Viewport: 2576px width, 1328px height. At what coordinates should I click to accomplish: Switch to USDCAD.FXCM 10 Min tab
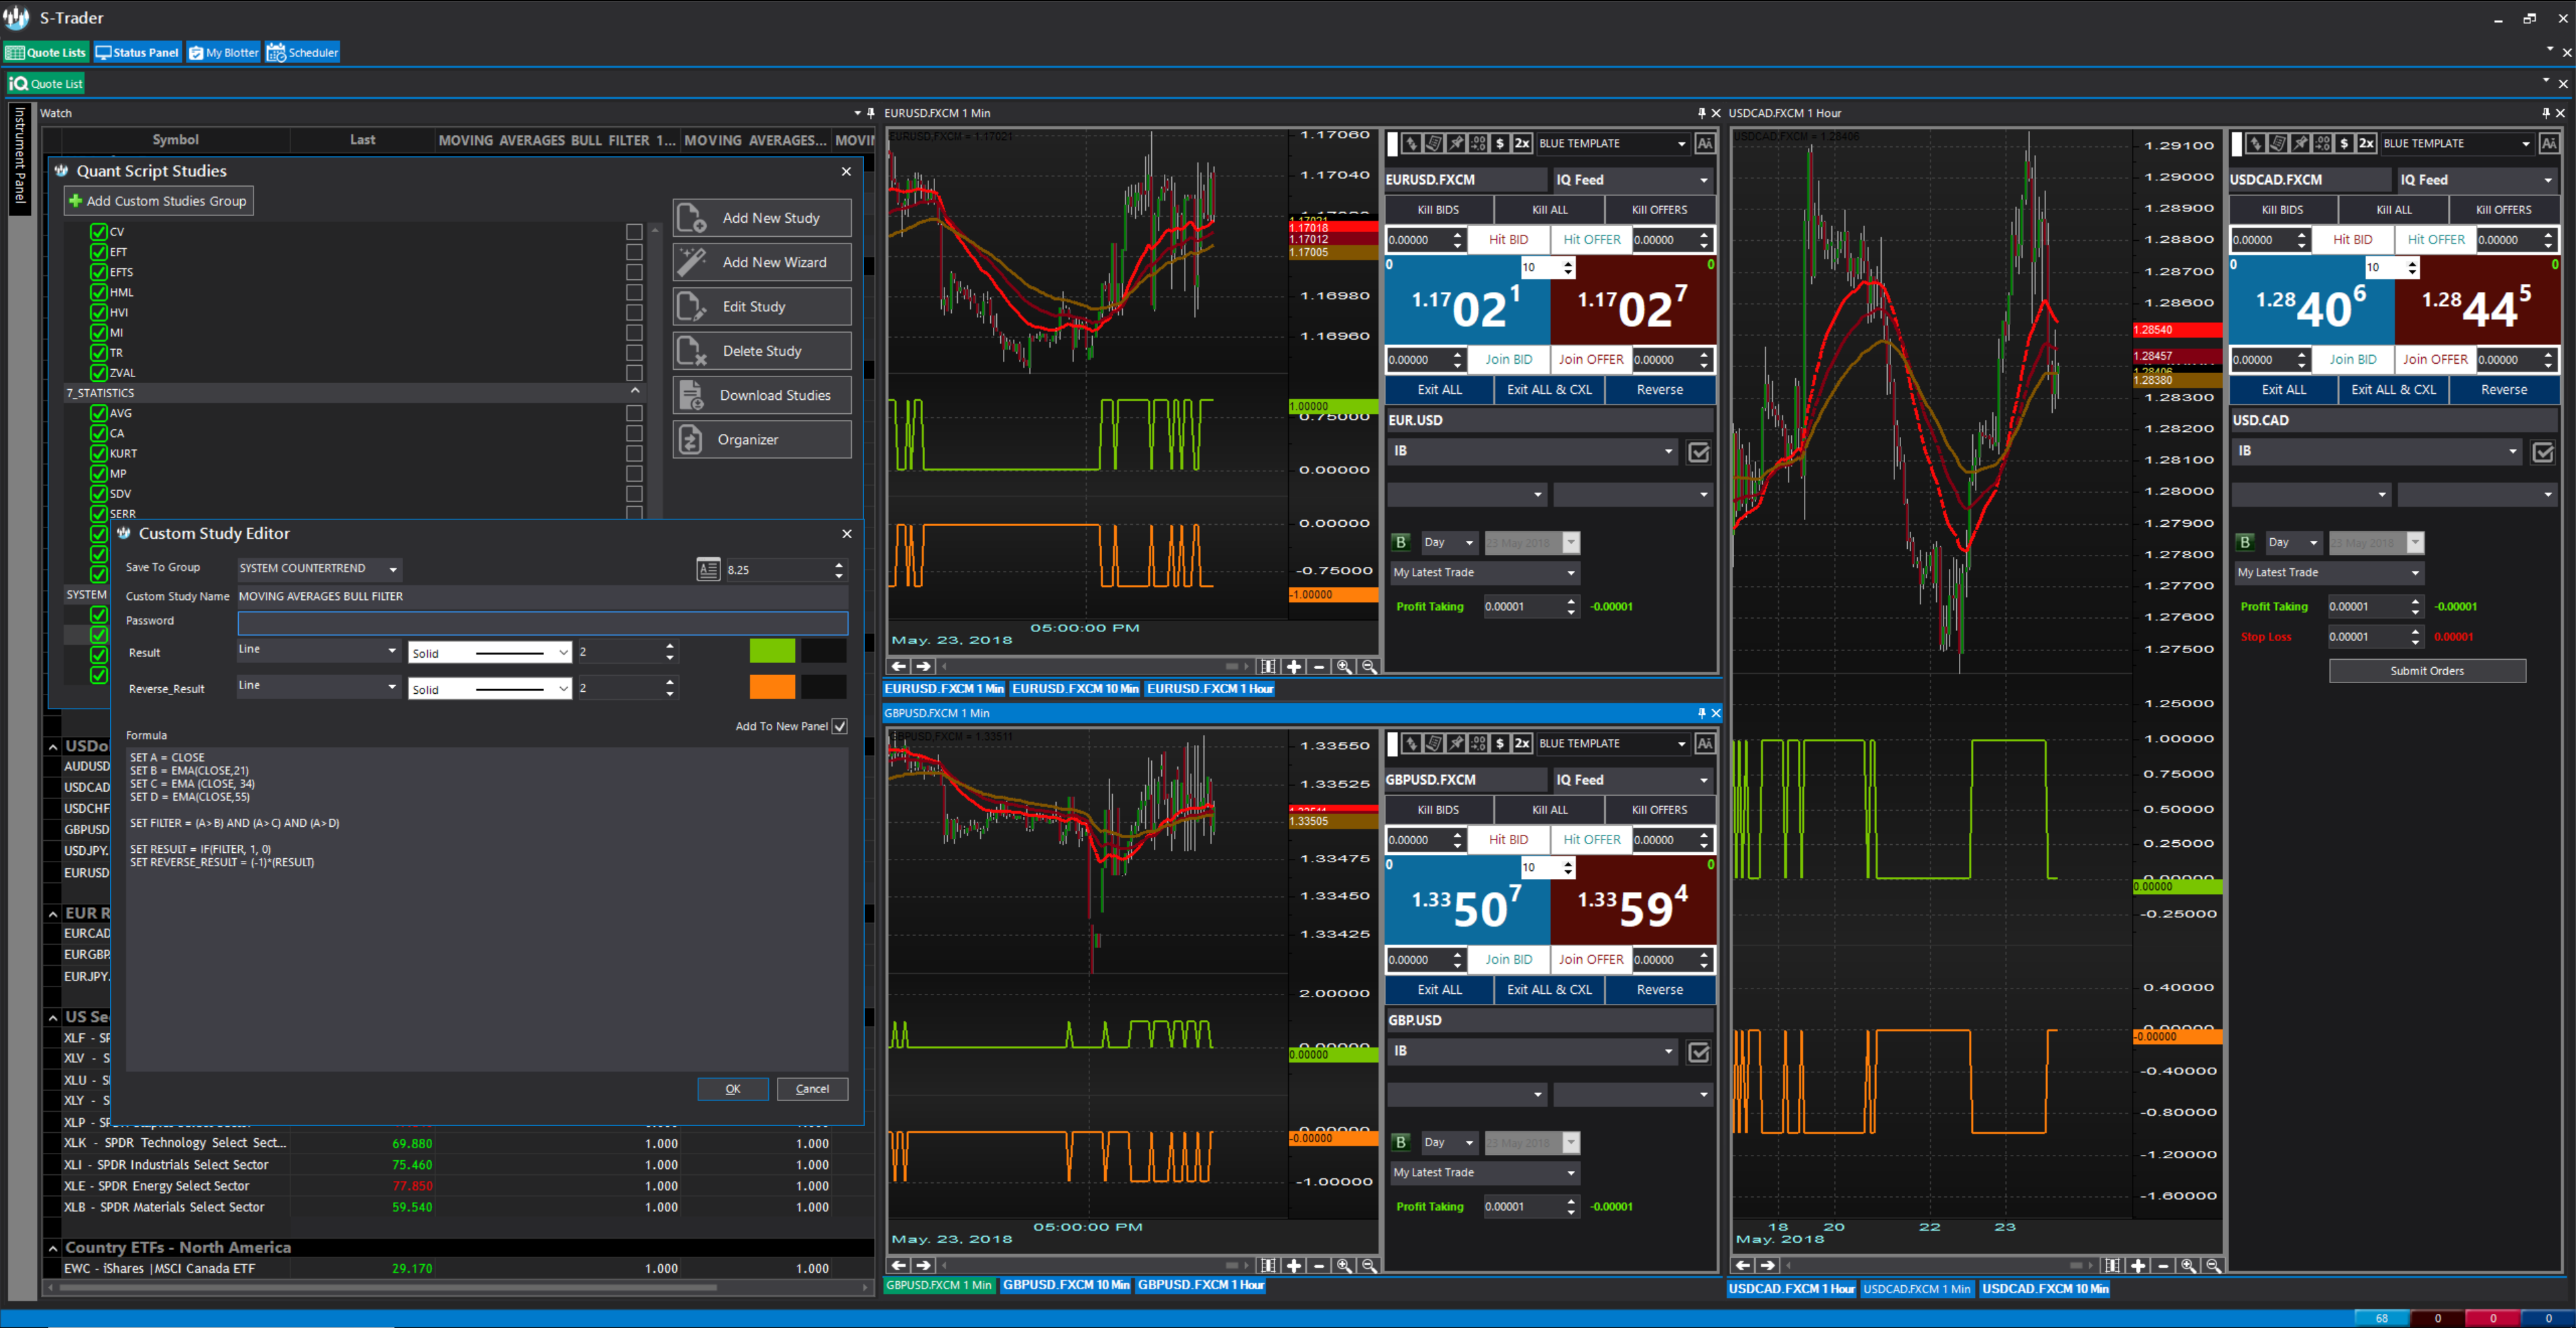(x=2045, y=1289)
